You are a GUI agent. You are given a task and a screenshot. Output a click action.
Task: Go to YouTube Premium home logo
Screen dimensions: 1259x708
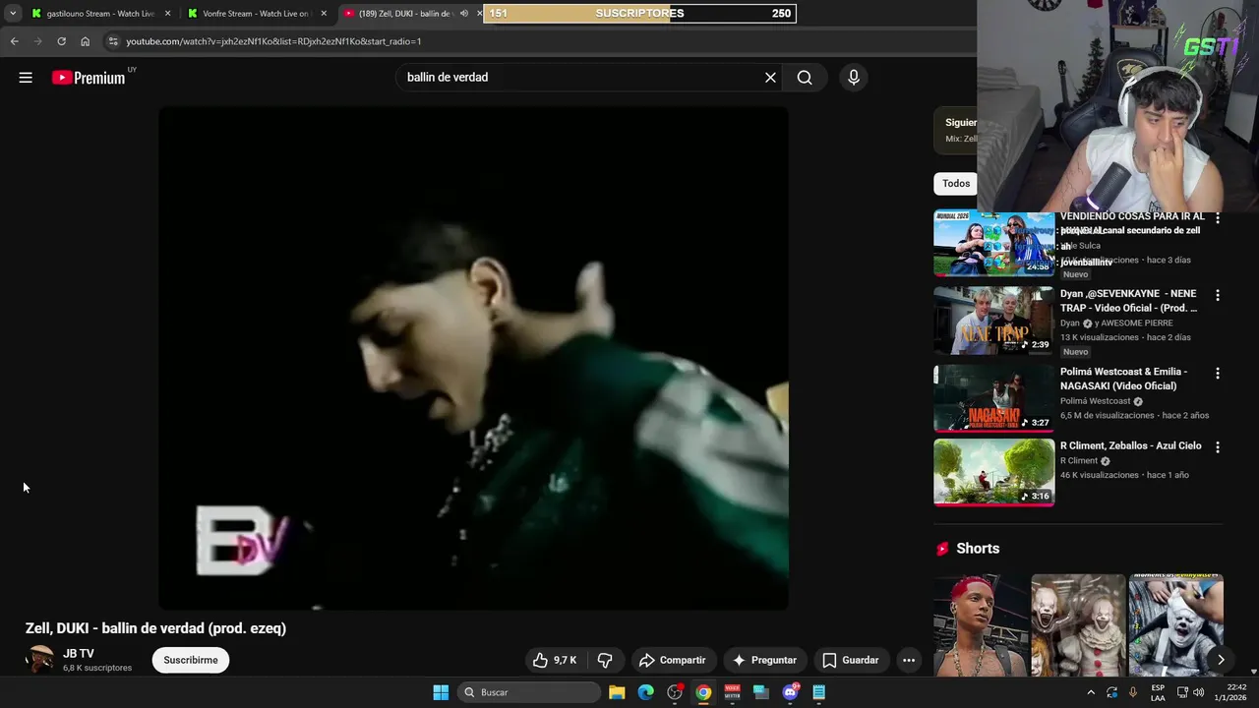coord(89,78)
